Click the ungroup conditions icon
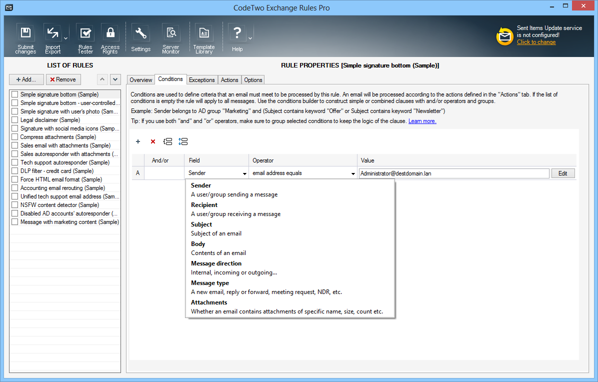This screenshot has width=598, height=382. [x=183, y=141]
